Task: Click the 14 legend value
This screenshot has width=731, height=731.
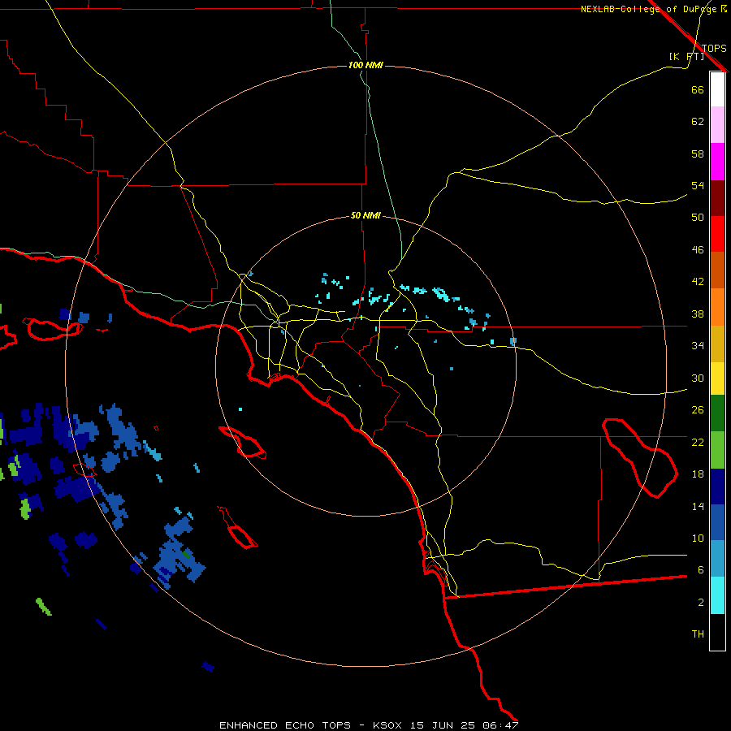Action: [698, 506]
